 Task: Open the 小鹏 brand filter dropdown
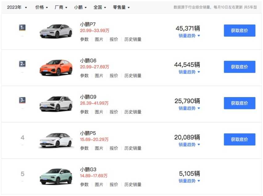(80, 7)
